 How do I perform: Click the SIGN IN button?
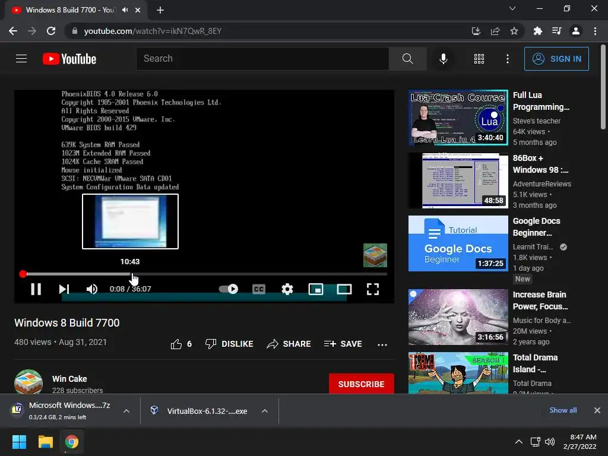pos(556,59)
